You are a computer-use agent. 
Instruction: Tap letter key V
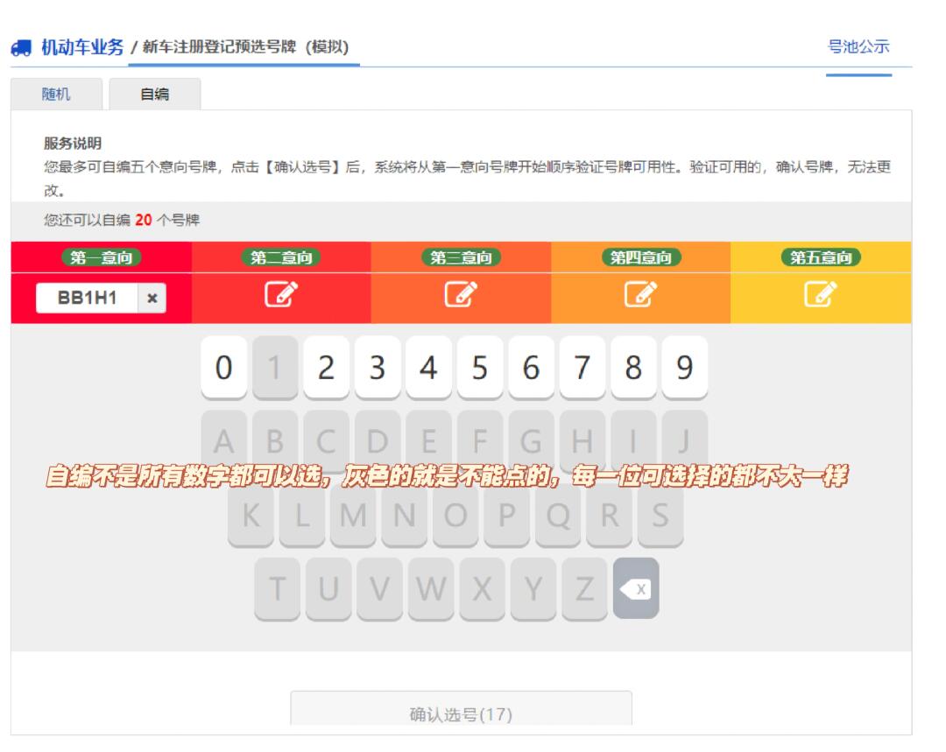pos(379,588)
